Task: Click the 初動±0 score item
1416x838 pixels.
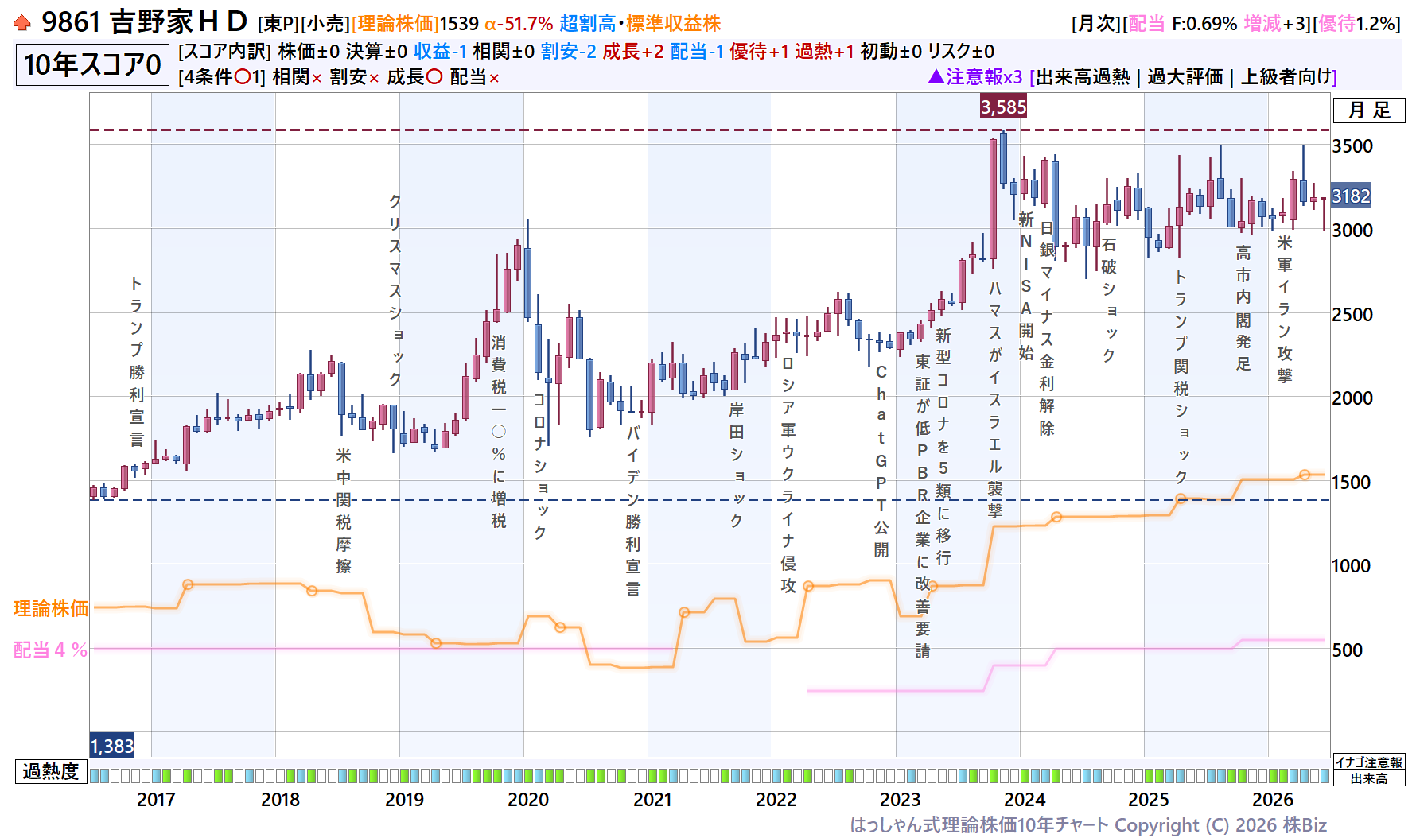Action: [891, 52]
